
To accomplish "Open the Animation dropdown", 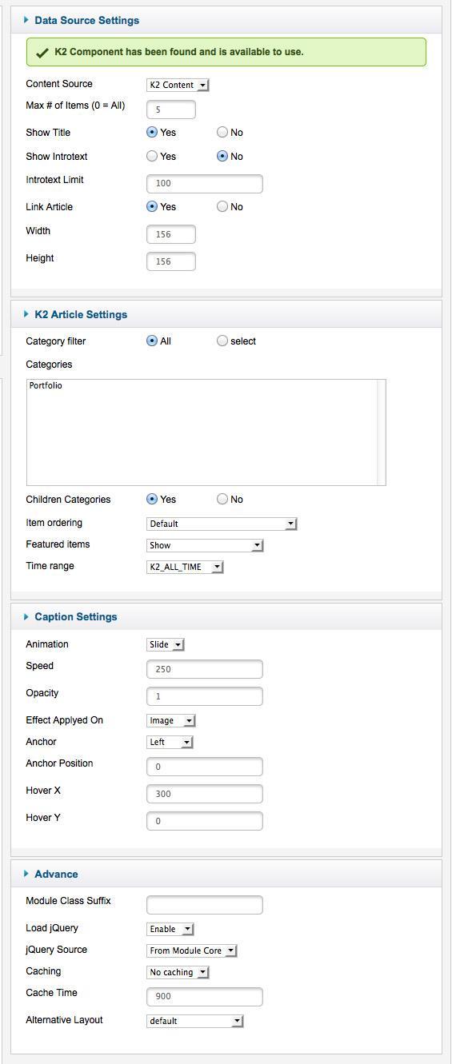I will 166,644.
